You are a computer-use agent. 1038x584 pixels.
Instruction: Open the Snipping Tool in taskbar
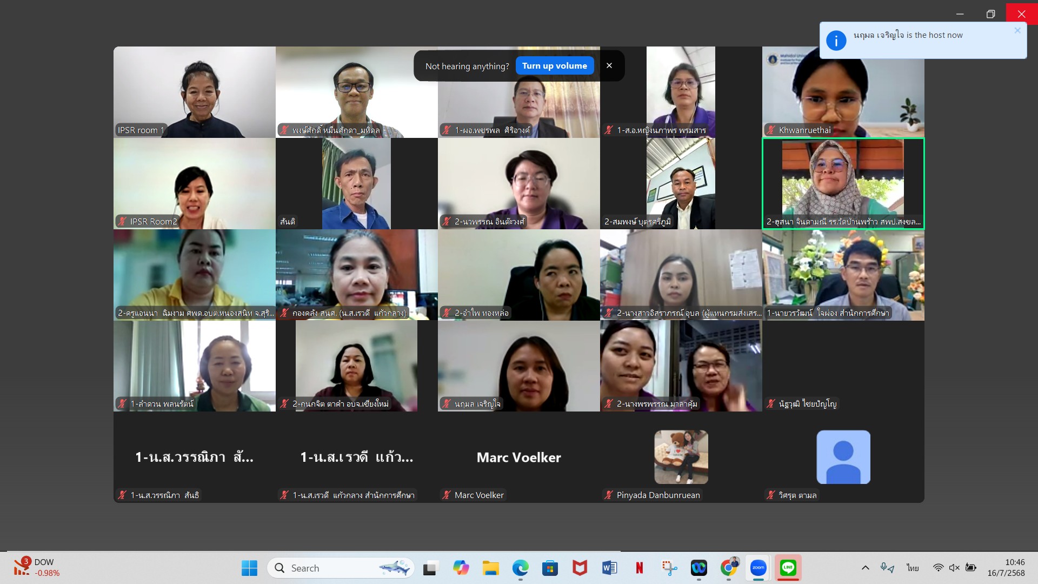pos(669,568)
